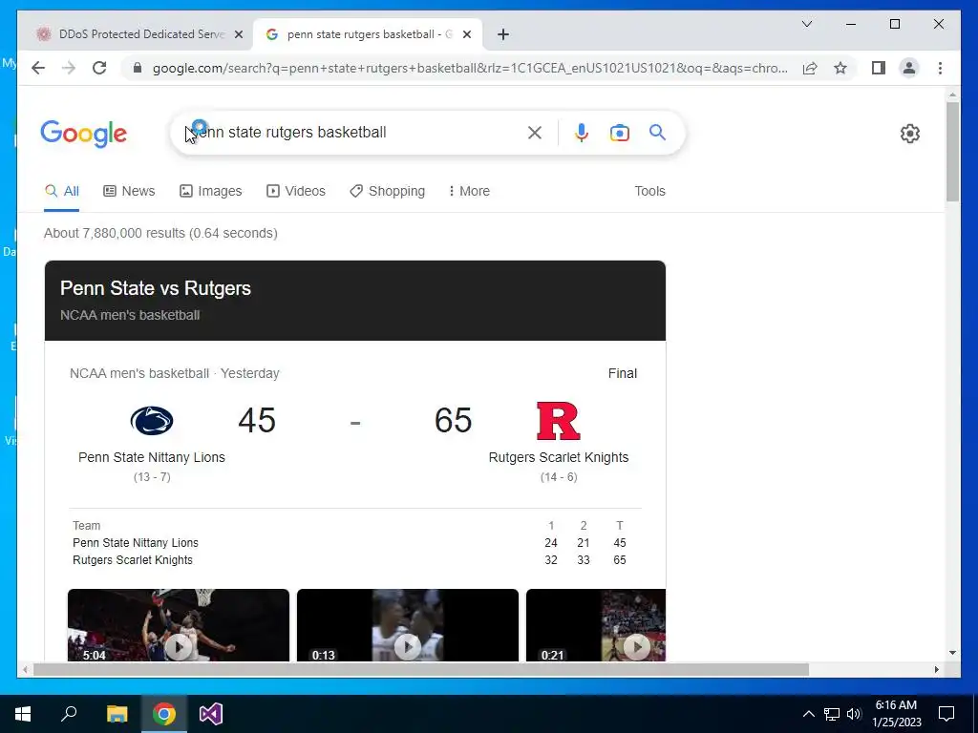Open the Penn State vs Rutgers header
This screenshot has height=733, width=978.
point(355,301)
